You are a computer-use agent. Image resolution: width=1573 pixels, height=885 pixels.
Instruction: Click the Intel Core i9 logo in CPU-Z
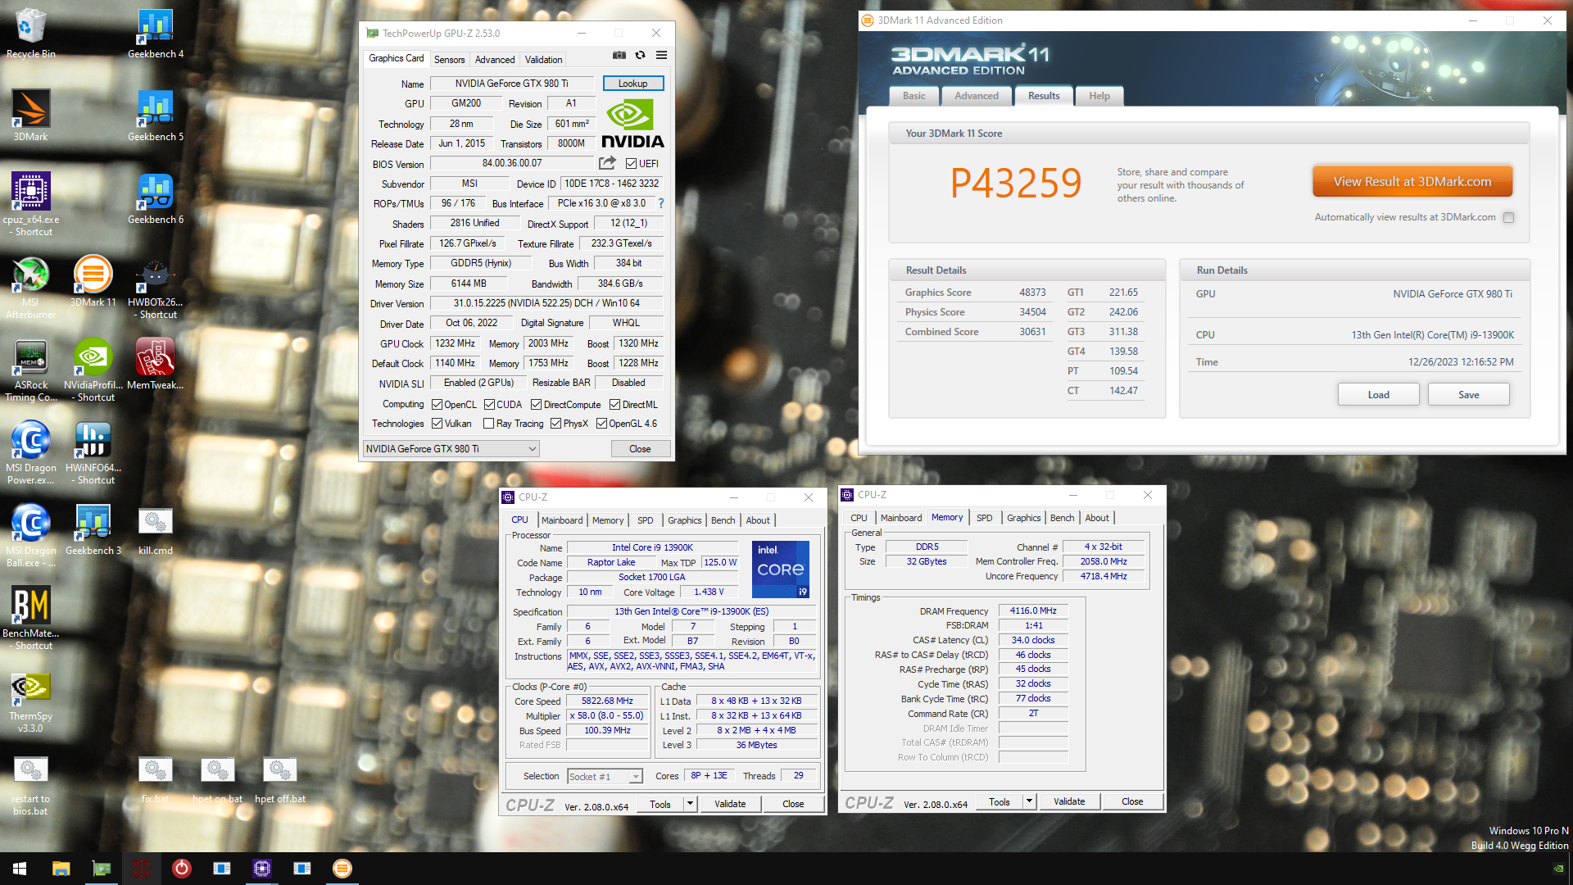tap(781, 569)
